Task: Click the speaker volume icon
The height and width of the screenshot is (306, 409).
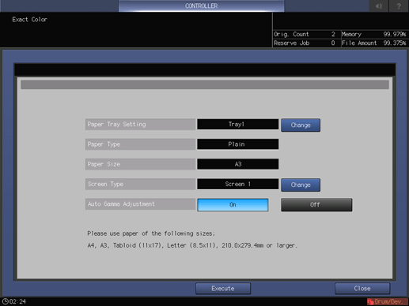Action: (379, 6)
